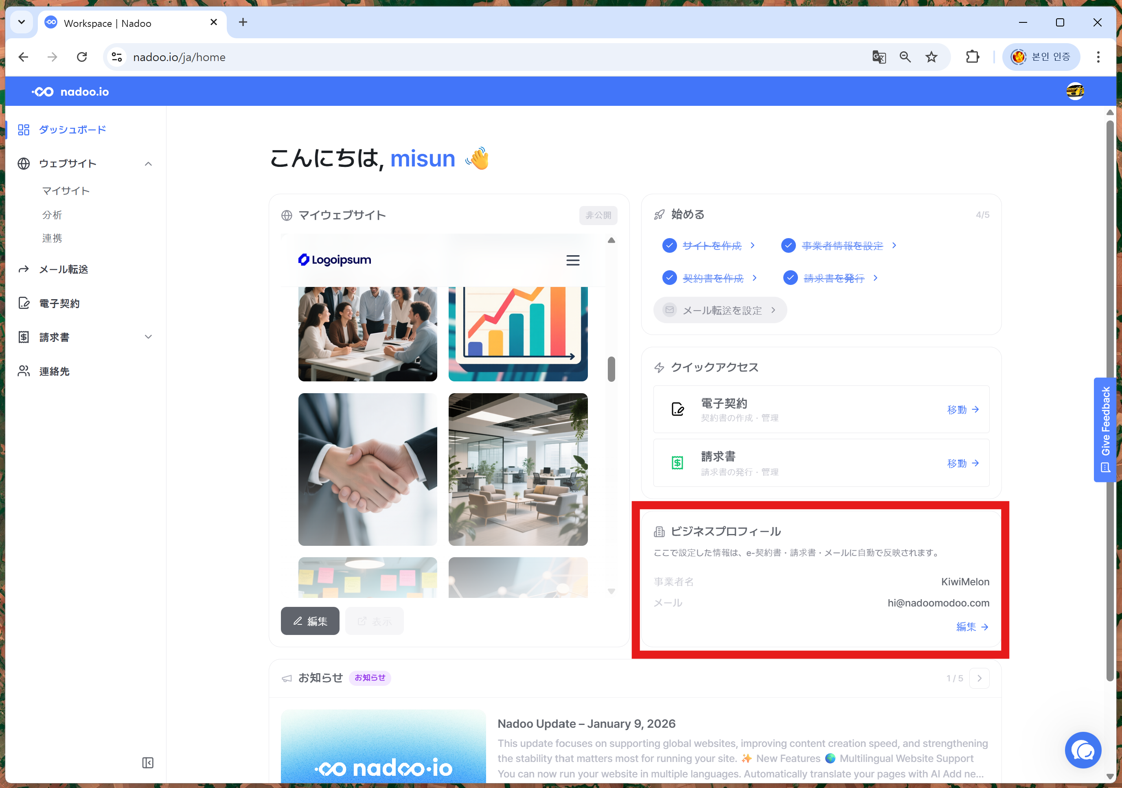Click the 電子契約 document pen icon
The height and width of the screenshot is (788, 1122).
coord(677,409)
